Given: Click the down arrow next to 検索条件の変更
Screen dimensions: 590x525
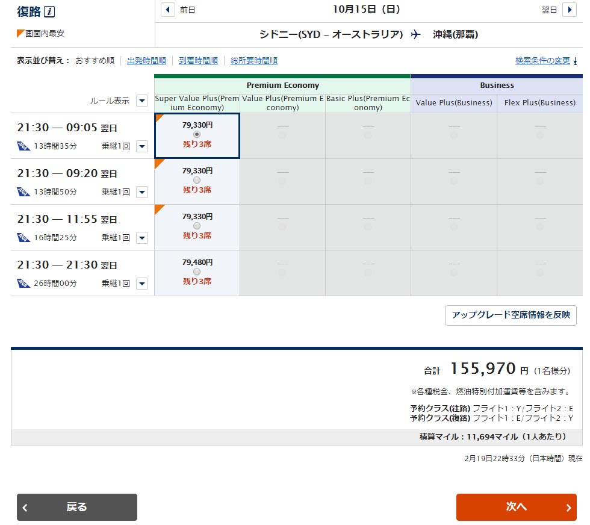Looking at the screenshot, I should tap(575, 61).
